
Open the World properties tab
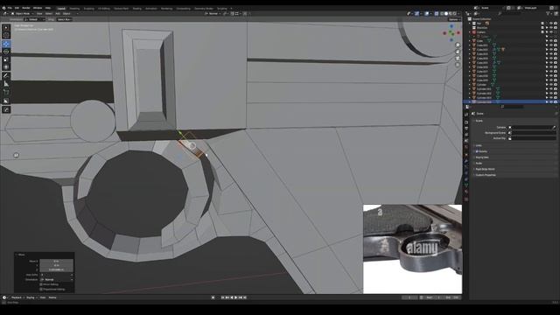point(466,147)
